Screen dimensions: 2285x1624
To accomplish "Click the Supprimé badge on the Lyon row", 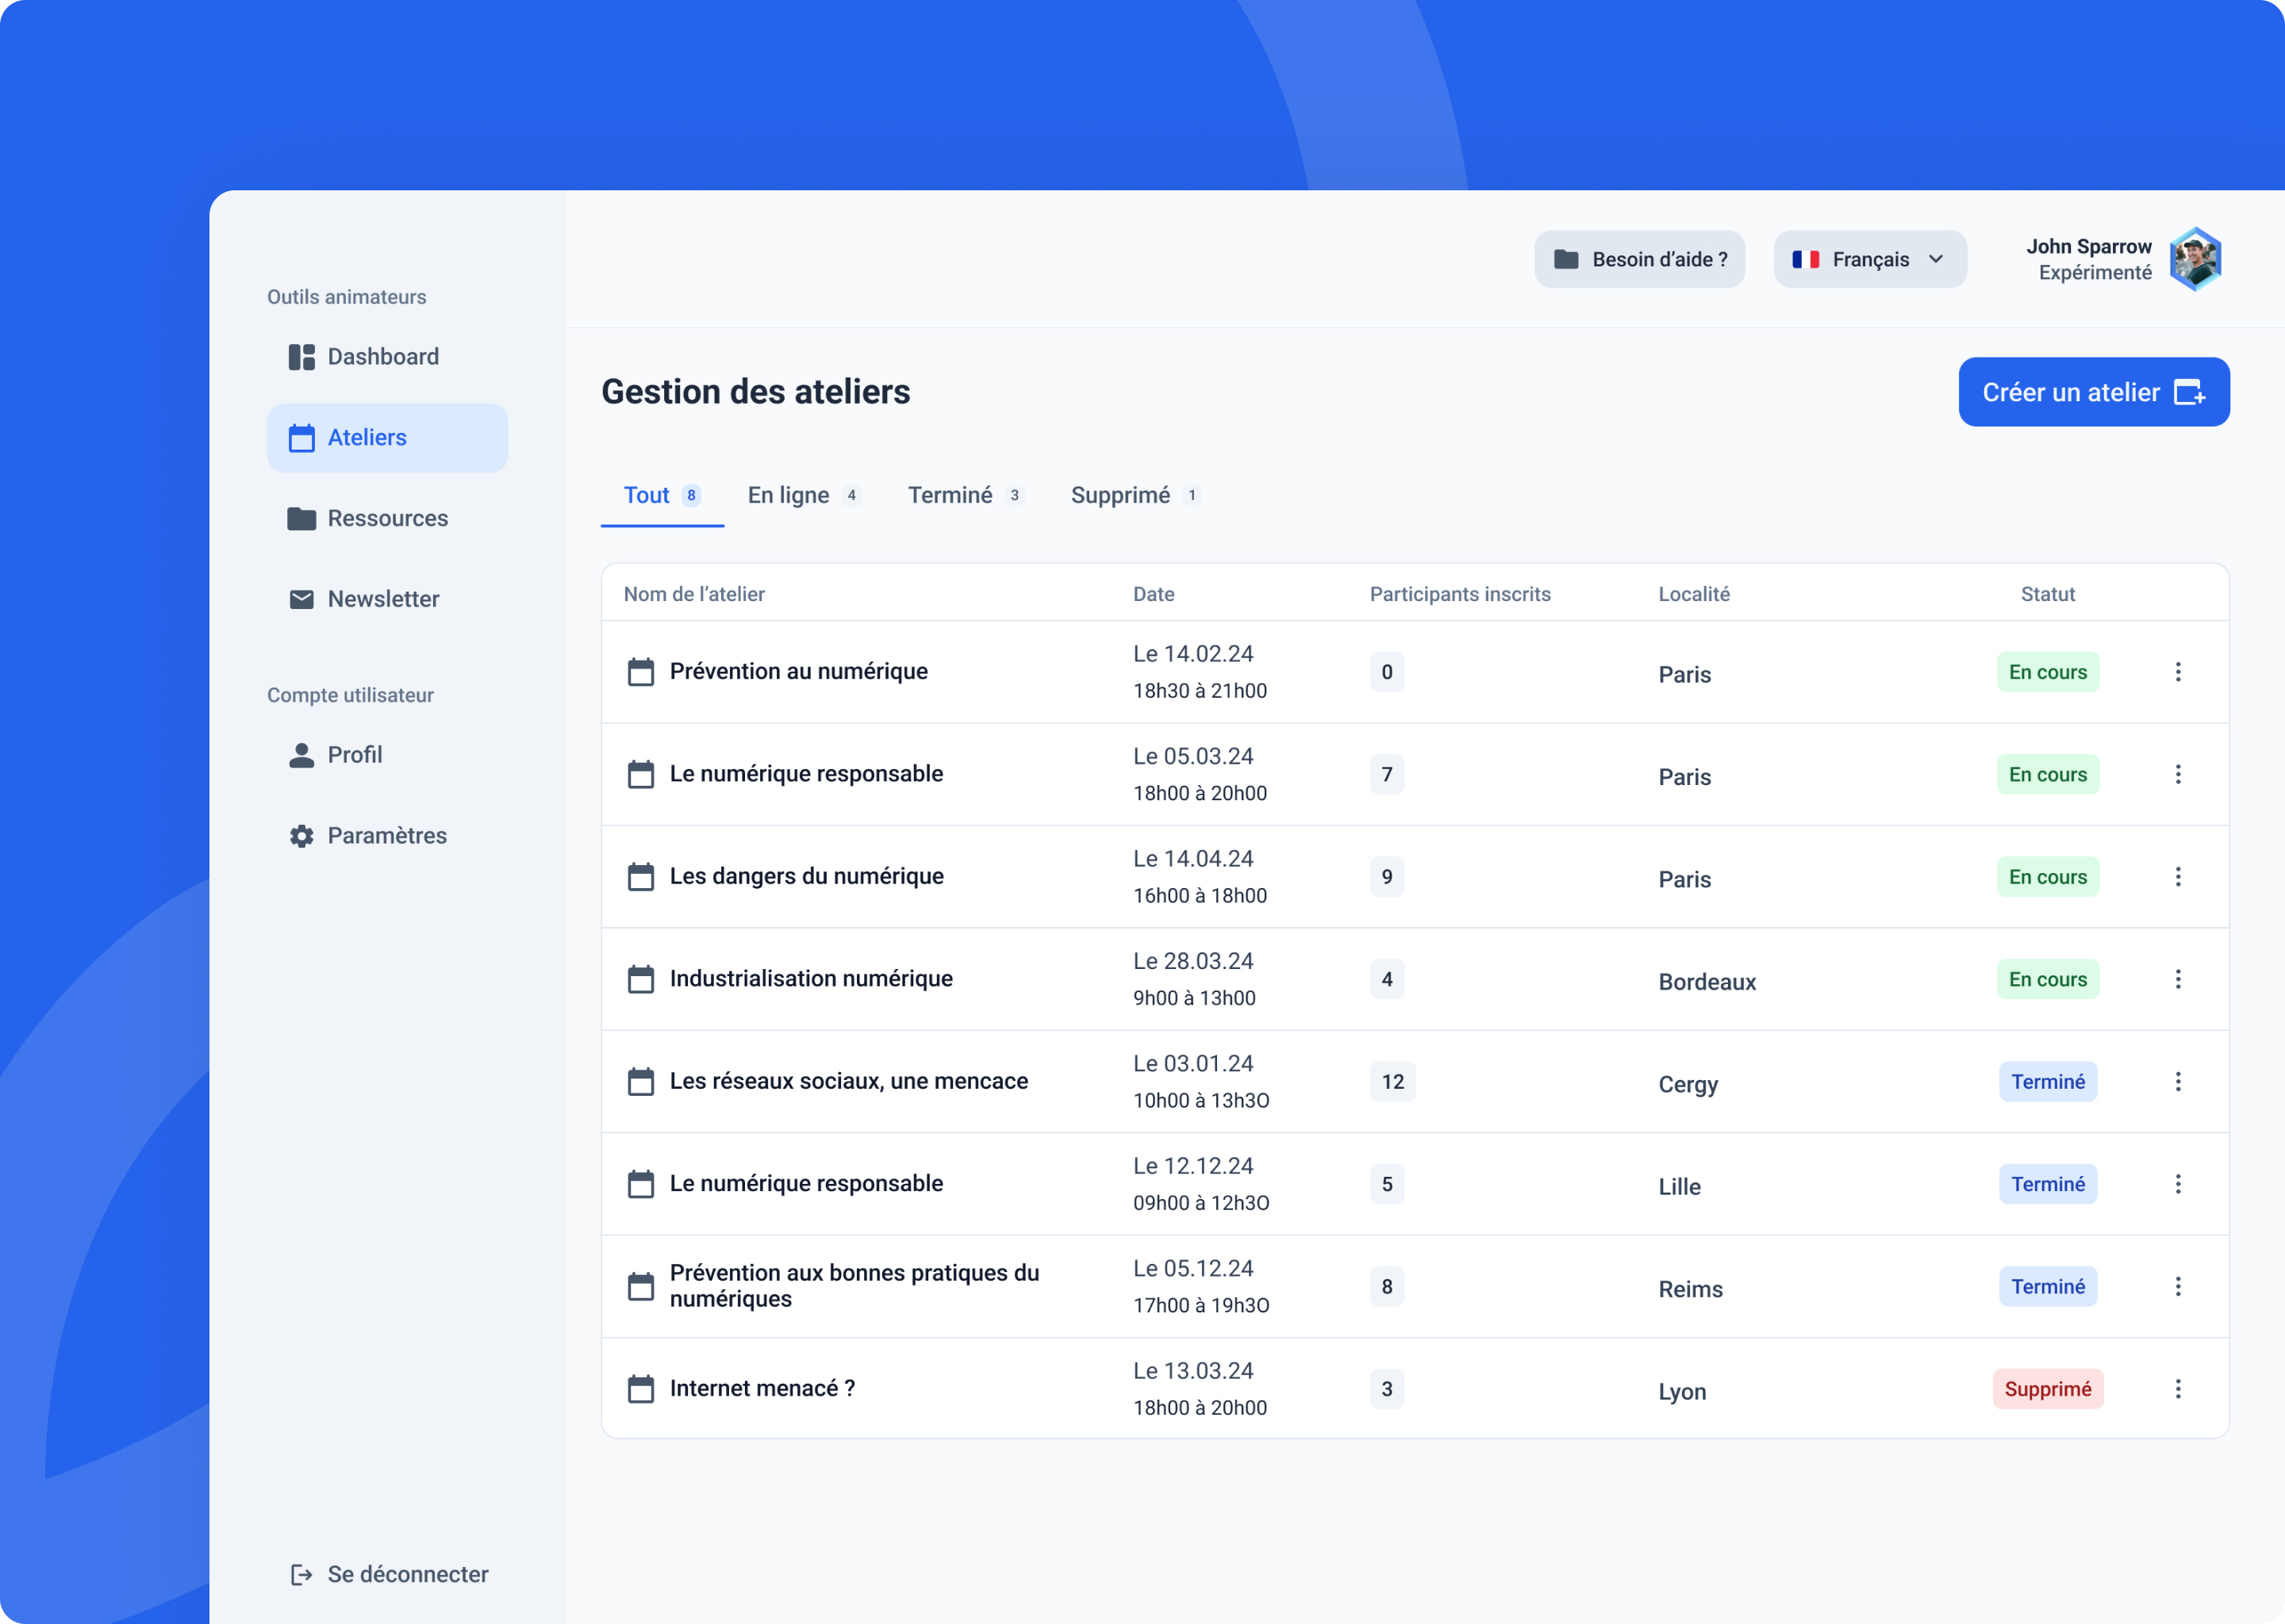I will (2048, 1388).
